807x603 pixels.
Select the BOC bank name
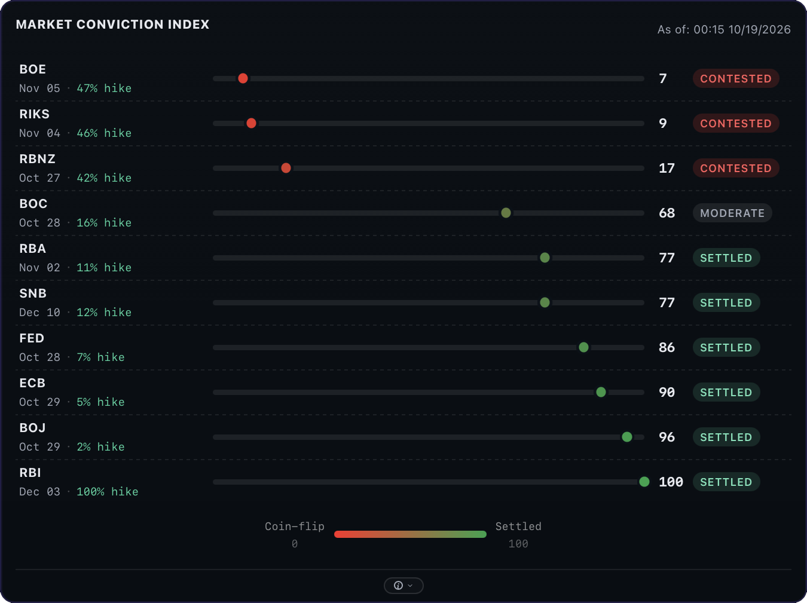click(x=33, y=204)
